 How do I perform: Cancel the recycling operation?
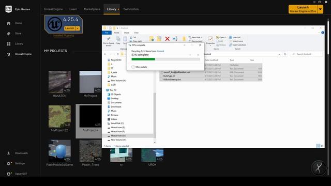click(198, 55)
